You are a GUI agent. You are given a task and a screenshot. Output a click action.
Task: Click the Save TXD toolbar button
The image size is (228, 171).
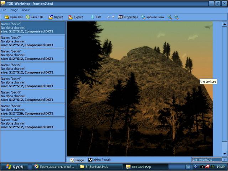coord(35,17)
